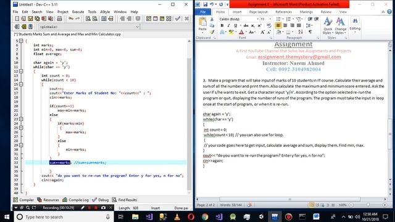
Task: Apply Superscript formatting in Word
Action: point(259,25)
